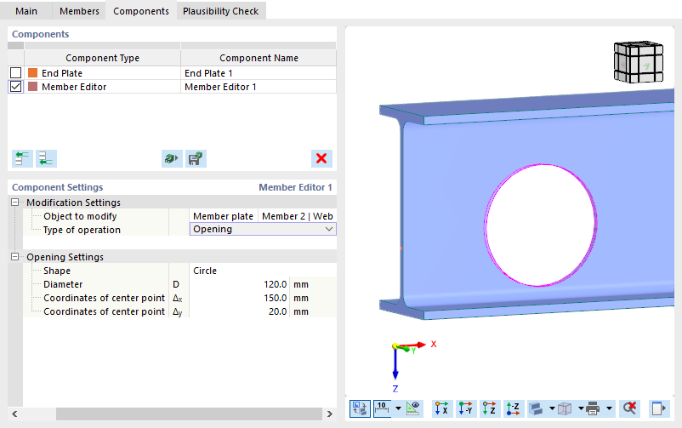Switch to the Members tab
Screen dimensions: 682x428
[79, 11]
